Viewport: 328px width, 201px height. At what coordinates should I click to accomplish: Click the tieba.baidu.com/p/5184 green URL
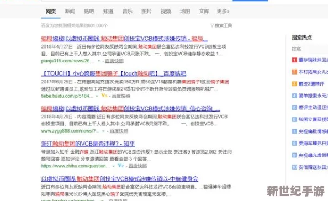point(67,96)
